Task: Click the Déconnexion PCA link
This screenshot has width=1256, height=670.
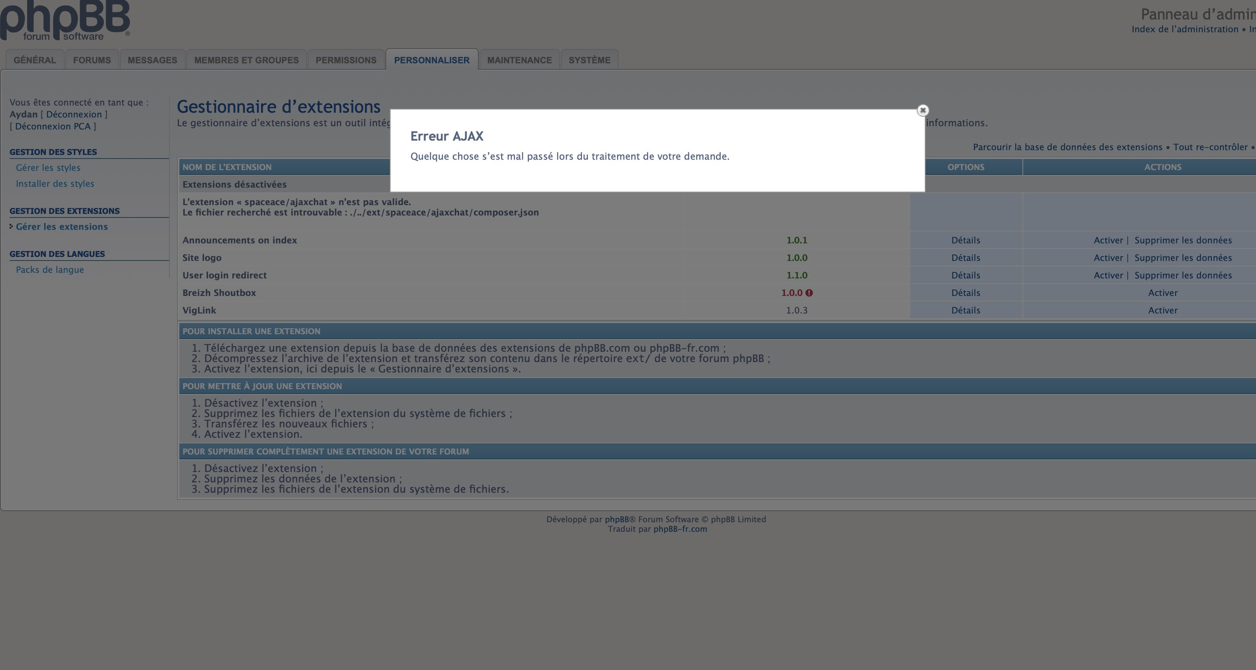Action: point(53,126)
